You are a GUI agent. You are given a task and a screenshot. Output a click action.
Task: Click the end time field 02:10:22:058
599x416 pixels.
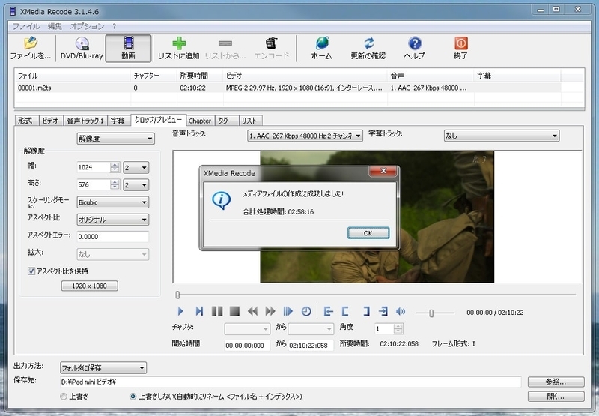click(x=311, y=346)
